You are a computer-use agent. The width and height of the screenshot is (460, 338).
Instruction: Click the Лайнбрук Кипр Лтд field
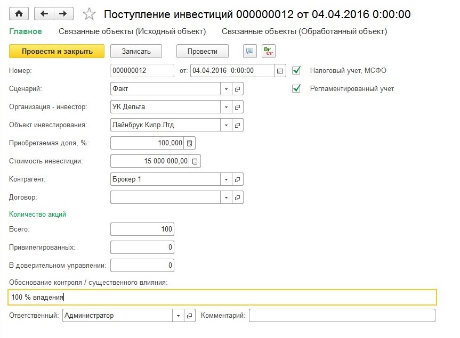coord(165,125)
